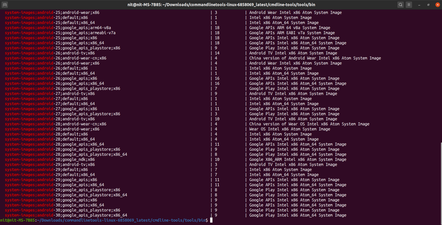Click 'China version of Wear OS' description
The height and width of the screenshot is (225, 442).
tap(309, 124)
